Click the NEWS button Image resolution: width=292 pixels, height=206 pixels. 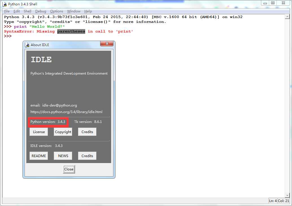pyautogui.click(x=63, y=156)
